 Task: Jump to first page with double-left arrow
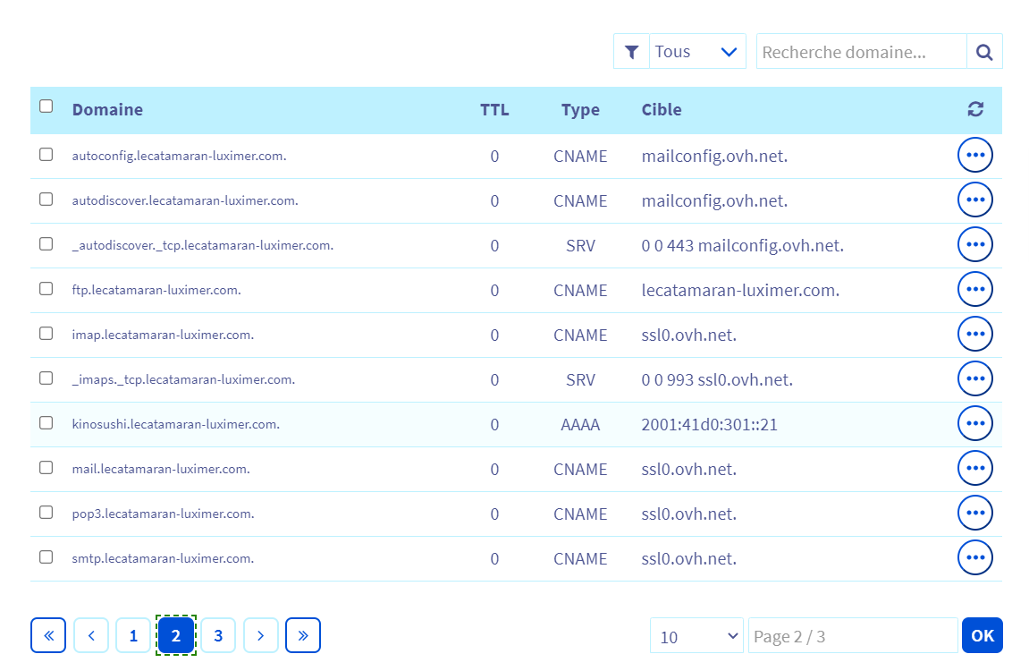48,635
